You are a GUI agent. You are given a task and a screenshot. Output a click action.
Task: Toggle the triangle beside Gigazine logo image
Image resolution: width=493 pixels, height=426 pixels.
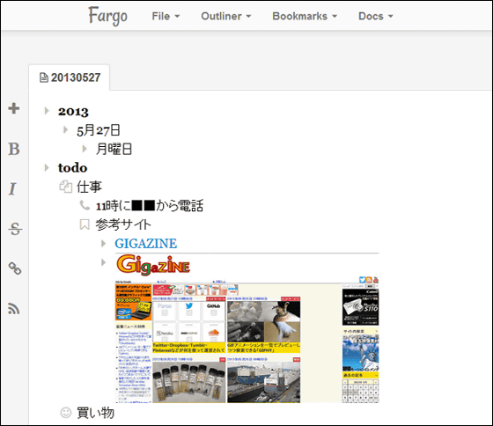coord(103,262)
